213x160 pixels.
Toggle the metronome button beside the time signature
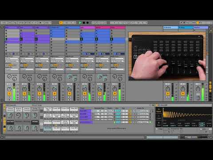(40, 23)
